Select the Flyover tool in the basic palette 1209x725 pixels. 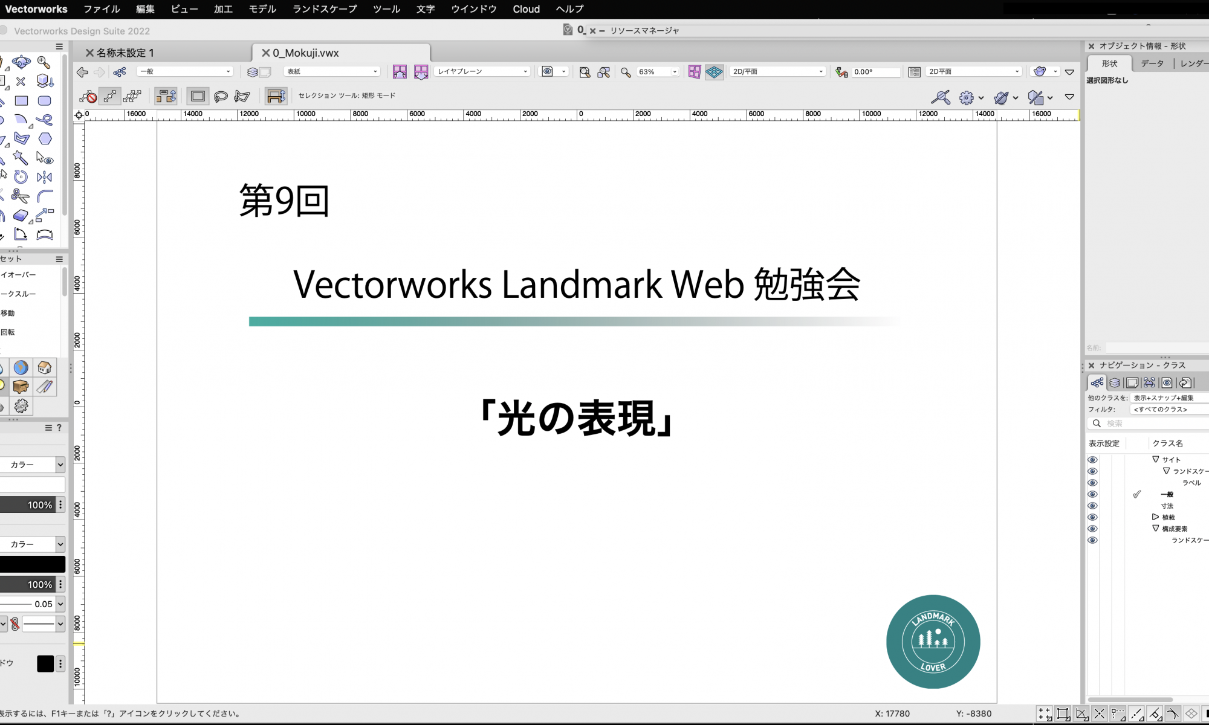pyautogui.click(x=21, y=62)
